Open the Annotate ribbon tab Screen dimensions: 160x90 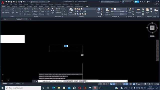[15, 6]
